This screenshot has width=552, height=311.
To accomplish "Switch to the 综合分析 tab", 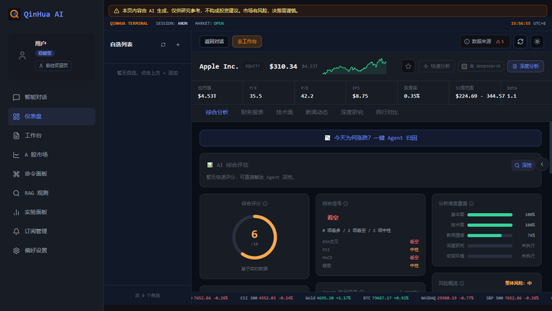I will 217,112.
